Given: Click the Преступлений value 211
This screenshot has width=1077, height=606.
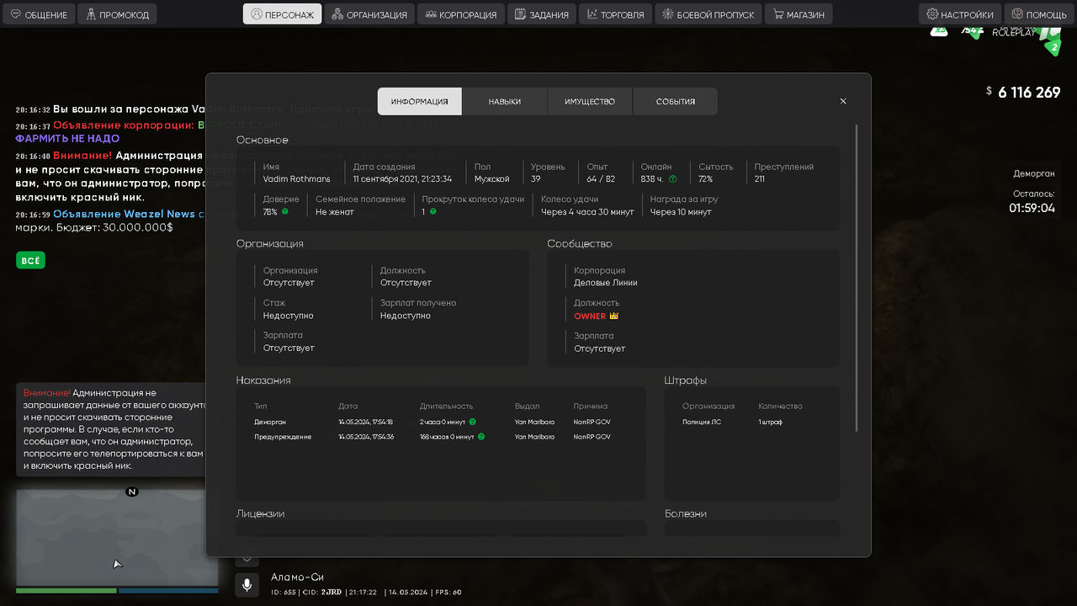Looking at the screenshot, I should tap(760, 178).
